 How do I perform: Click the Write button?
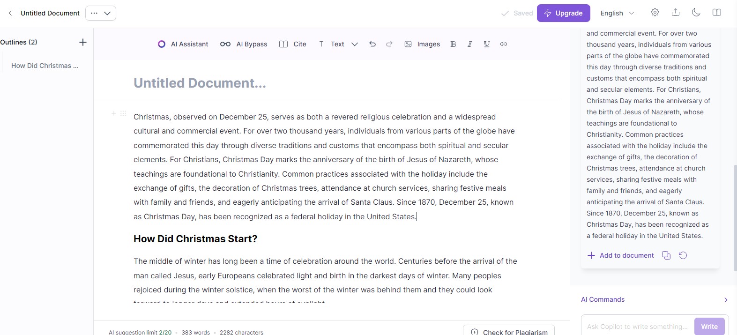(x=709, y=327)
